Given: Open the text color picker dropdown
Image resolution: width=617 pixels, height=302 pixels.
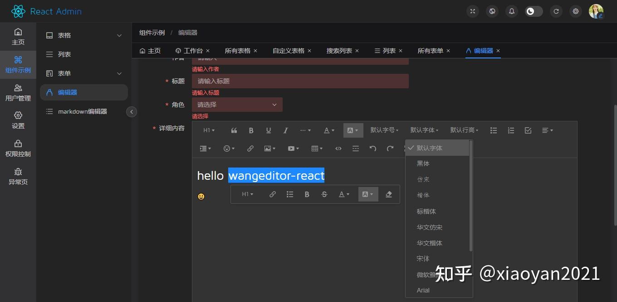Looking at the screenshot, I should pos(328,130).
